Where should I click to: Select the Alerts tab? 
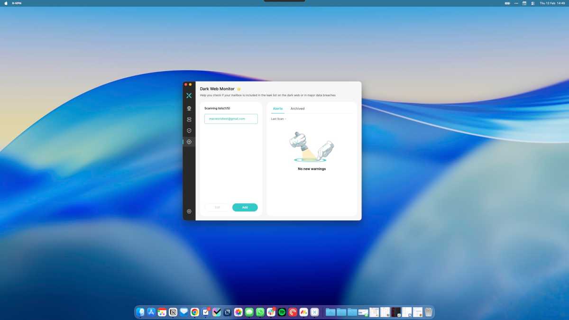click(277, 109)
